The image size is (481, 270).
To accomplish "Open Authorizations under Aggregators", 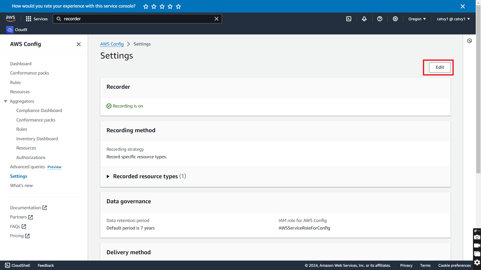I will tap(31, 157).
